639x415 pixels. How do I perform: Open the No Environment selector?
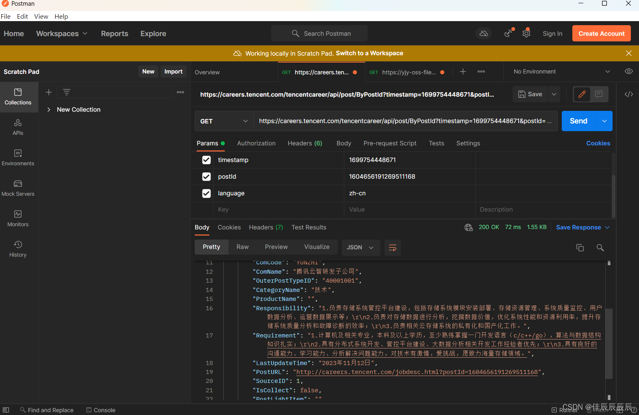click(x=562, y=71)
